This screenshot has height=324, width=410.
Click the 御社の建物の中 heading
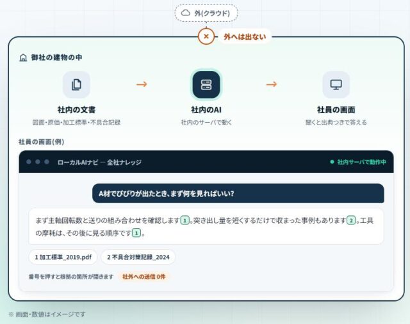[56, 58]
